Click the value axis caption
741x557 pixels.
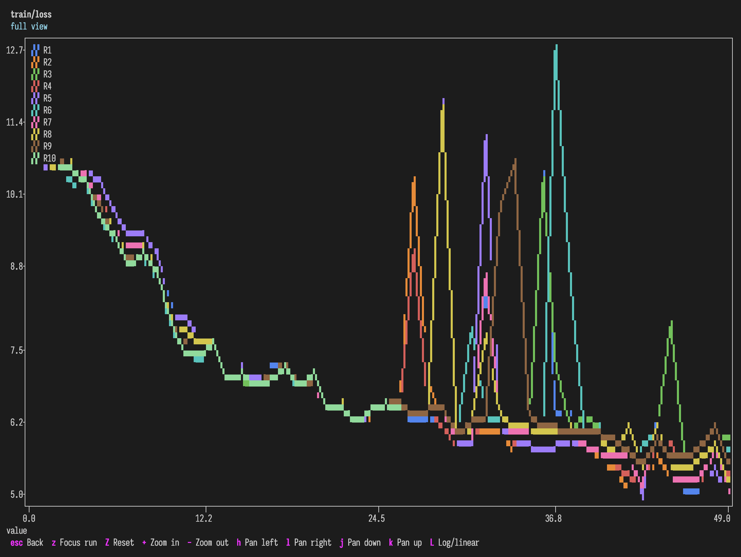(x=16, y=531)
